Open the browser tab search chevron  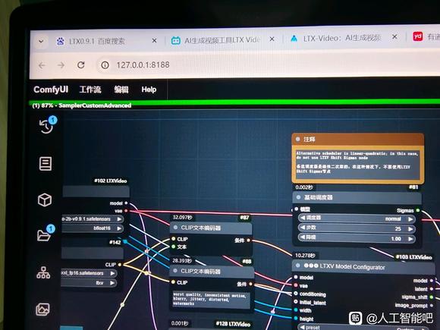pos(41,42)
